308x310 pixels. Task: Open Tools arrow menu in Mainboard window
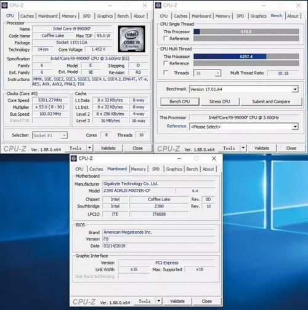pos(159,301)
